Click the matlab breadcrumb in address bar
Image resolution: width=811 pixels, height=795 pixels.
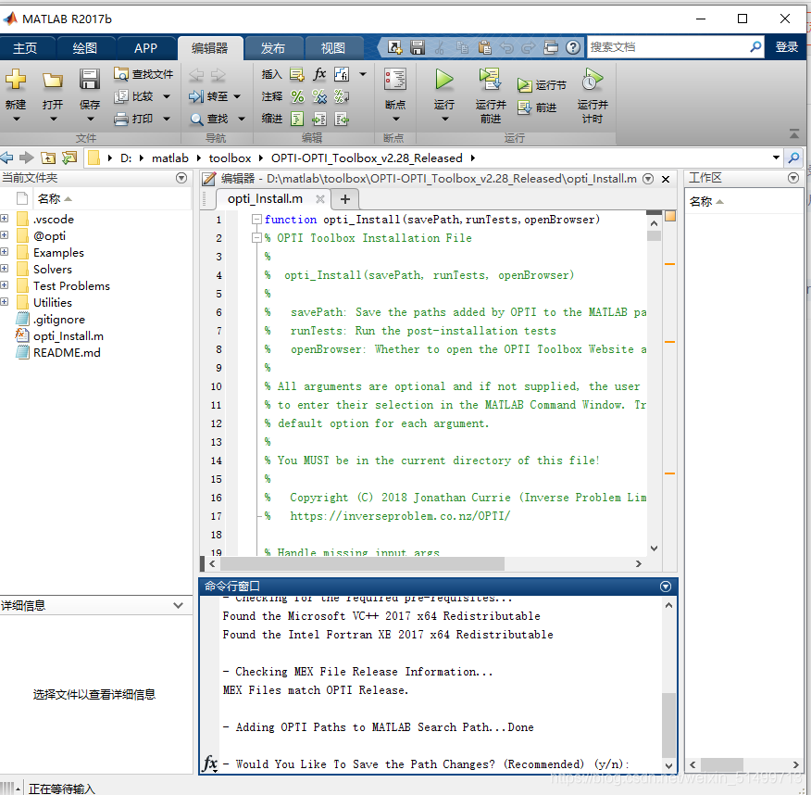[170, 158]
